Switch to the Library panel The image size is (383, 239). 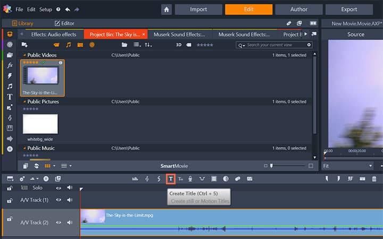22,23
